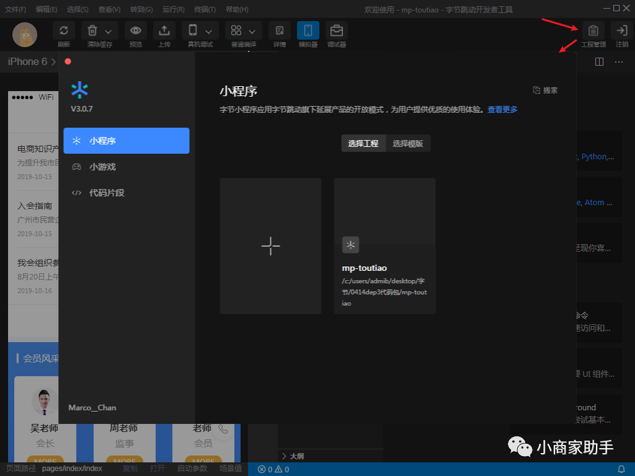Expand the 大纲 outline section
This screenshot has width=635, height=476.
coord(293,456)
